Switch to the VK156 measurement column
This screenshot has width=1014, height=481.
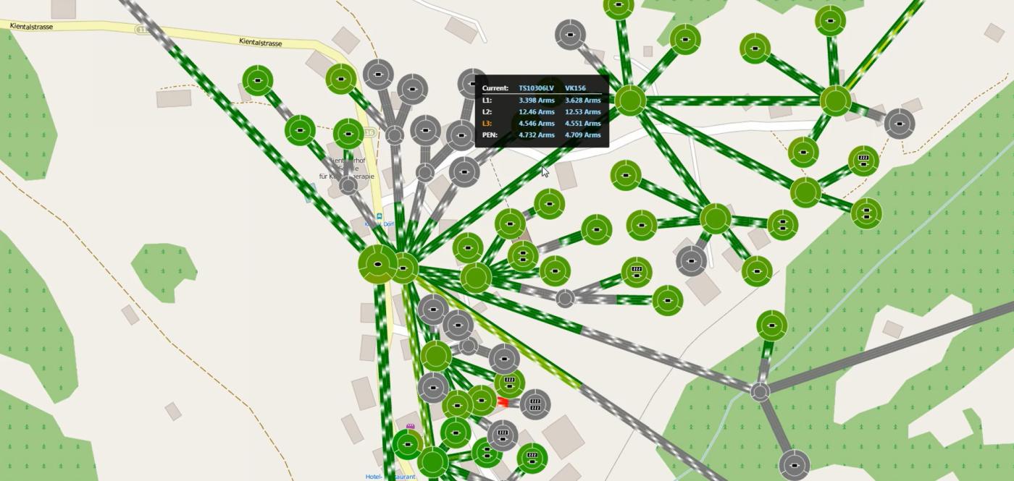(576, 89)
